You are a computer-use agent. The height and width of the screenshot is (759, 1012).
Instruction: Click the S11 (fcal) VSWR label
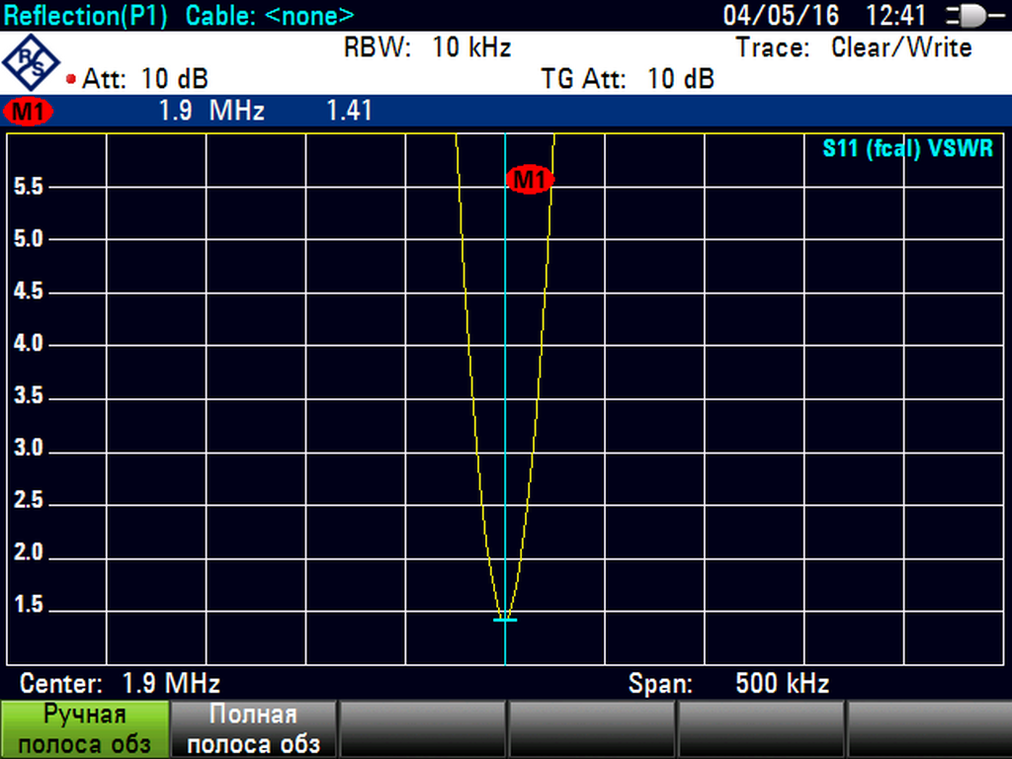[907, 150]
